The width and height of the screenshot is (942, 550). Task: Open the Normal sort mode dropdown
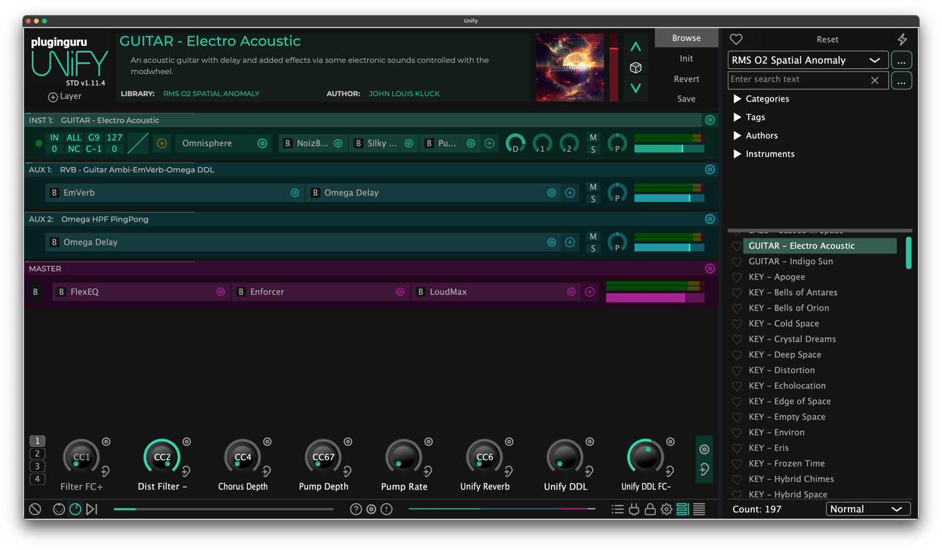[868, 509]
